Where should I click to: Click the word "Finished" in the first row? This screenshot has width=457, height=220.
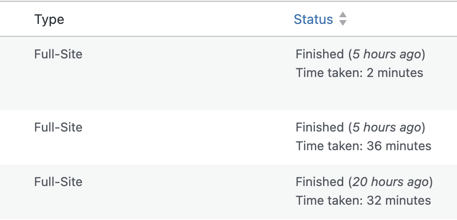[320, 54]
